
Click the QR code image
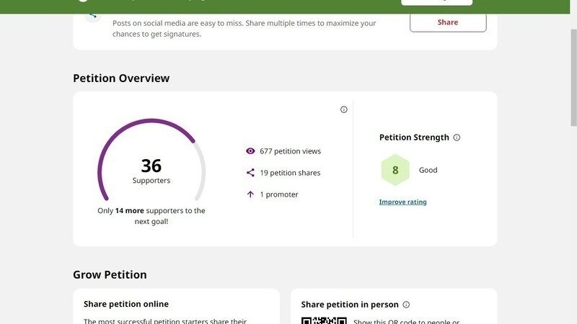[x=324, y=320]
